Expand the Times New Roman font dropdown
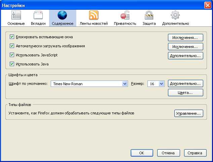This screenshot has width=213, height=162. click(125, 84)
